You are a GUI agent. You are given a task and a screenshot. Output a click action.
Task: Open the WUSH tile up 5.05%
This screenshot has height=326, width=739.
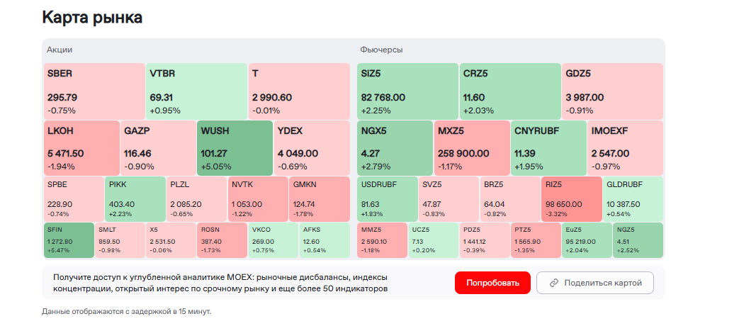coord(235,147)
